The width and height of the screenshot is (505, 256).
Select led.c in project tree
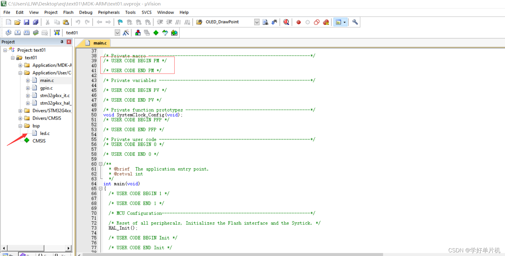point(45,133)
